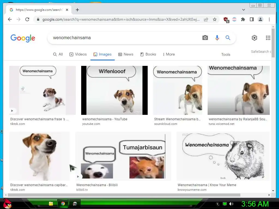The width and height of the screenshot is (279, 209).
Task: Open 'Stream Wenomechainsama' soundcloud title
Action: pos(177,119)
